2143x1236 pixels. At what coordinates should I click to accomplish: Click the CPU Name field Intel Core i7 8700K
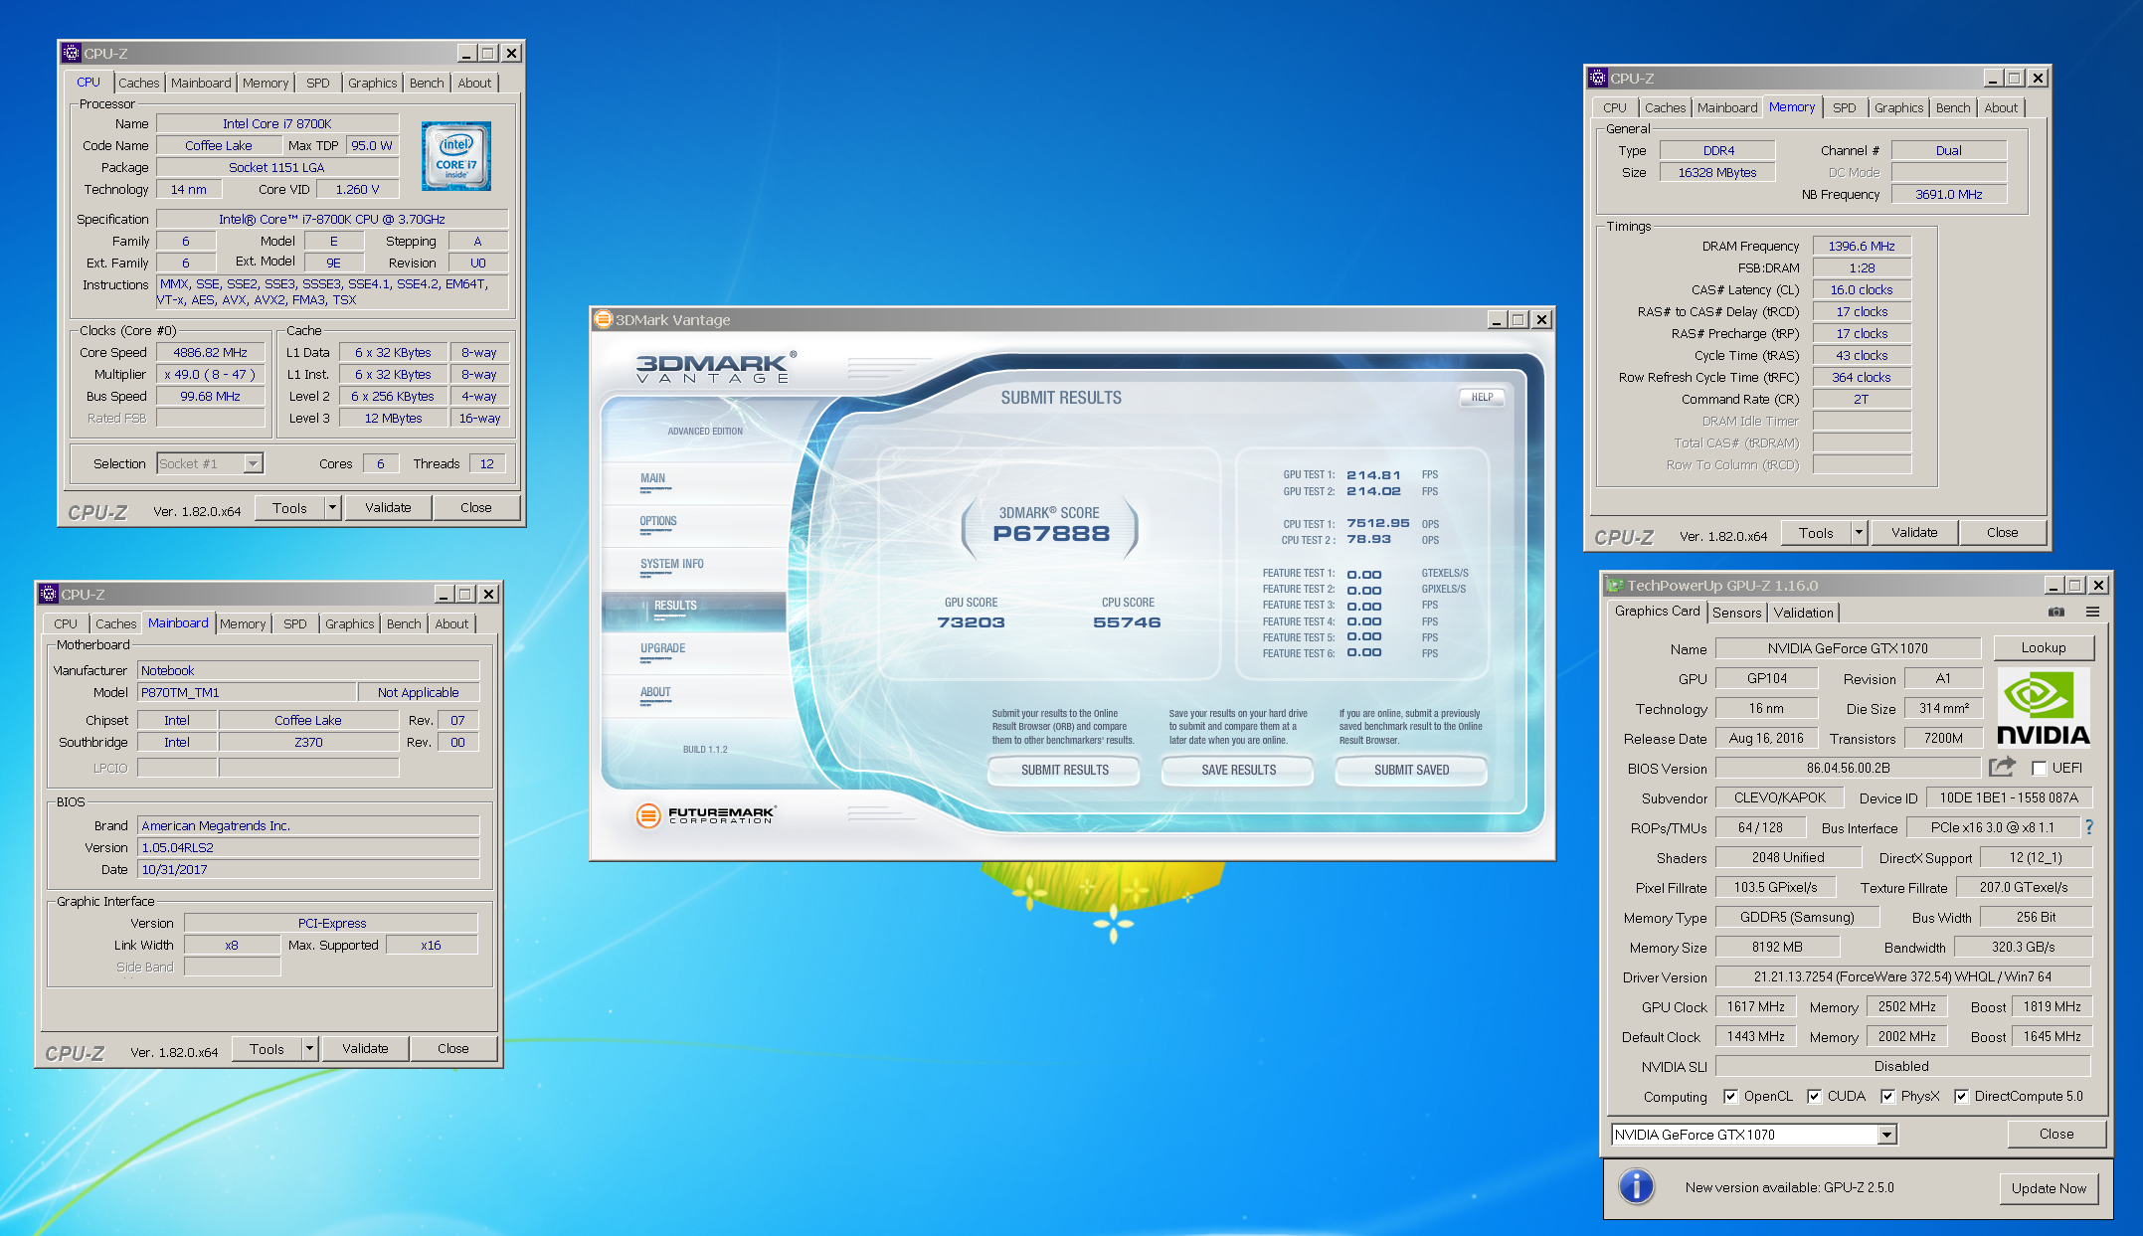277,123
